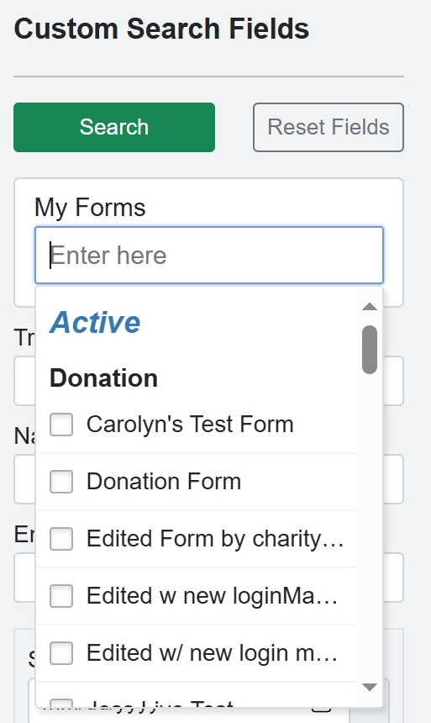
Task: Click the field hidden behind Donation Form row
Action: tap(393, 479)
